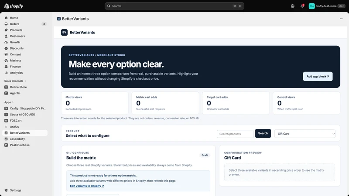Click the Settings gear icon

point(6,190)
